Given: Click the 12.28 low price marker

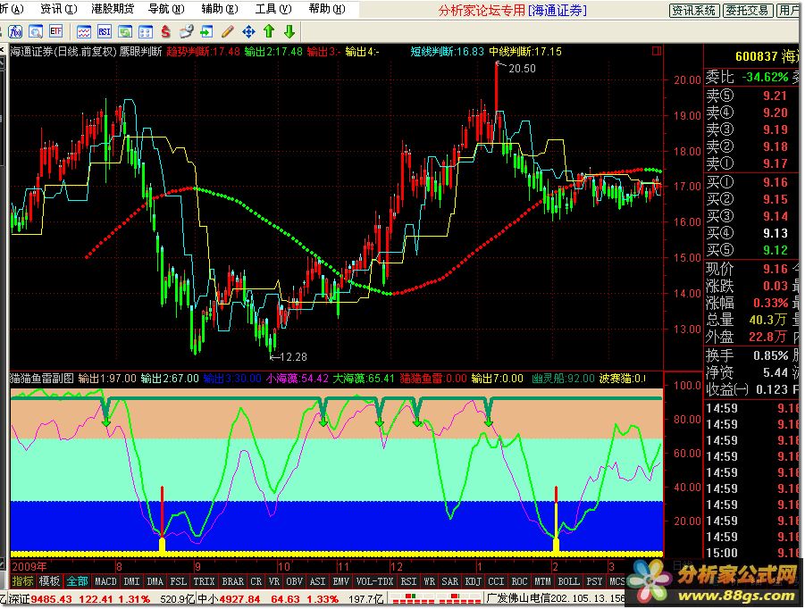Looking at the screenshot, I should tap(293, 356).
